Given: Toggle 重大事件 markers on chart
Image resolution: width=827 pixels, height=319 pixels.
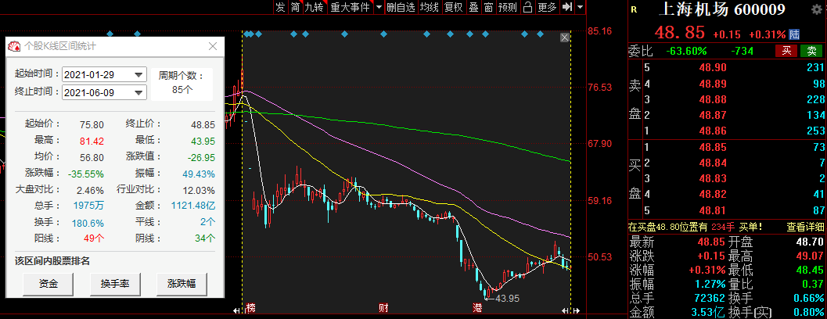Looking at the screenshot, I should point(351,7).
